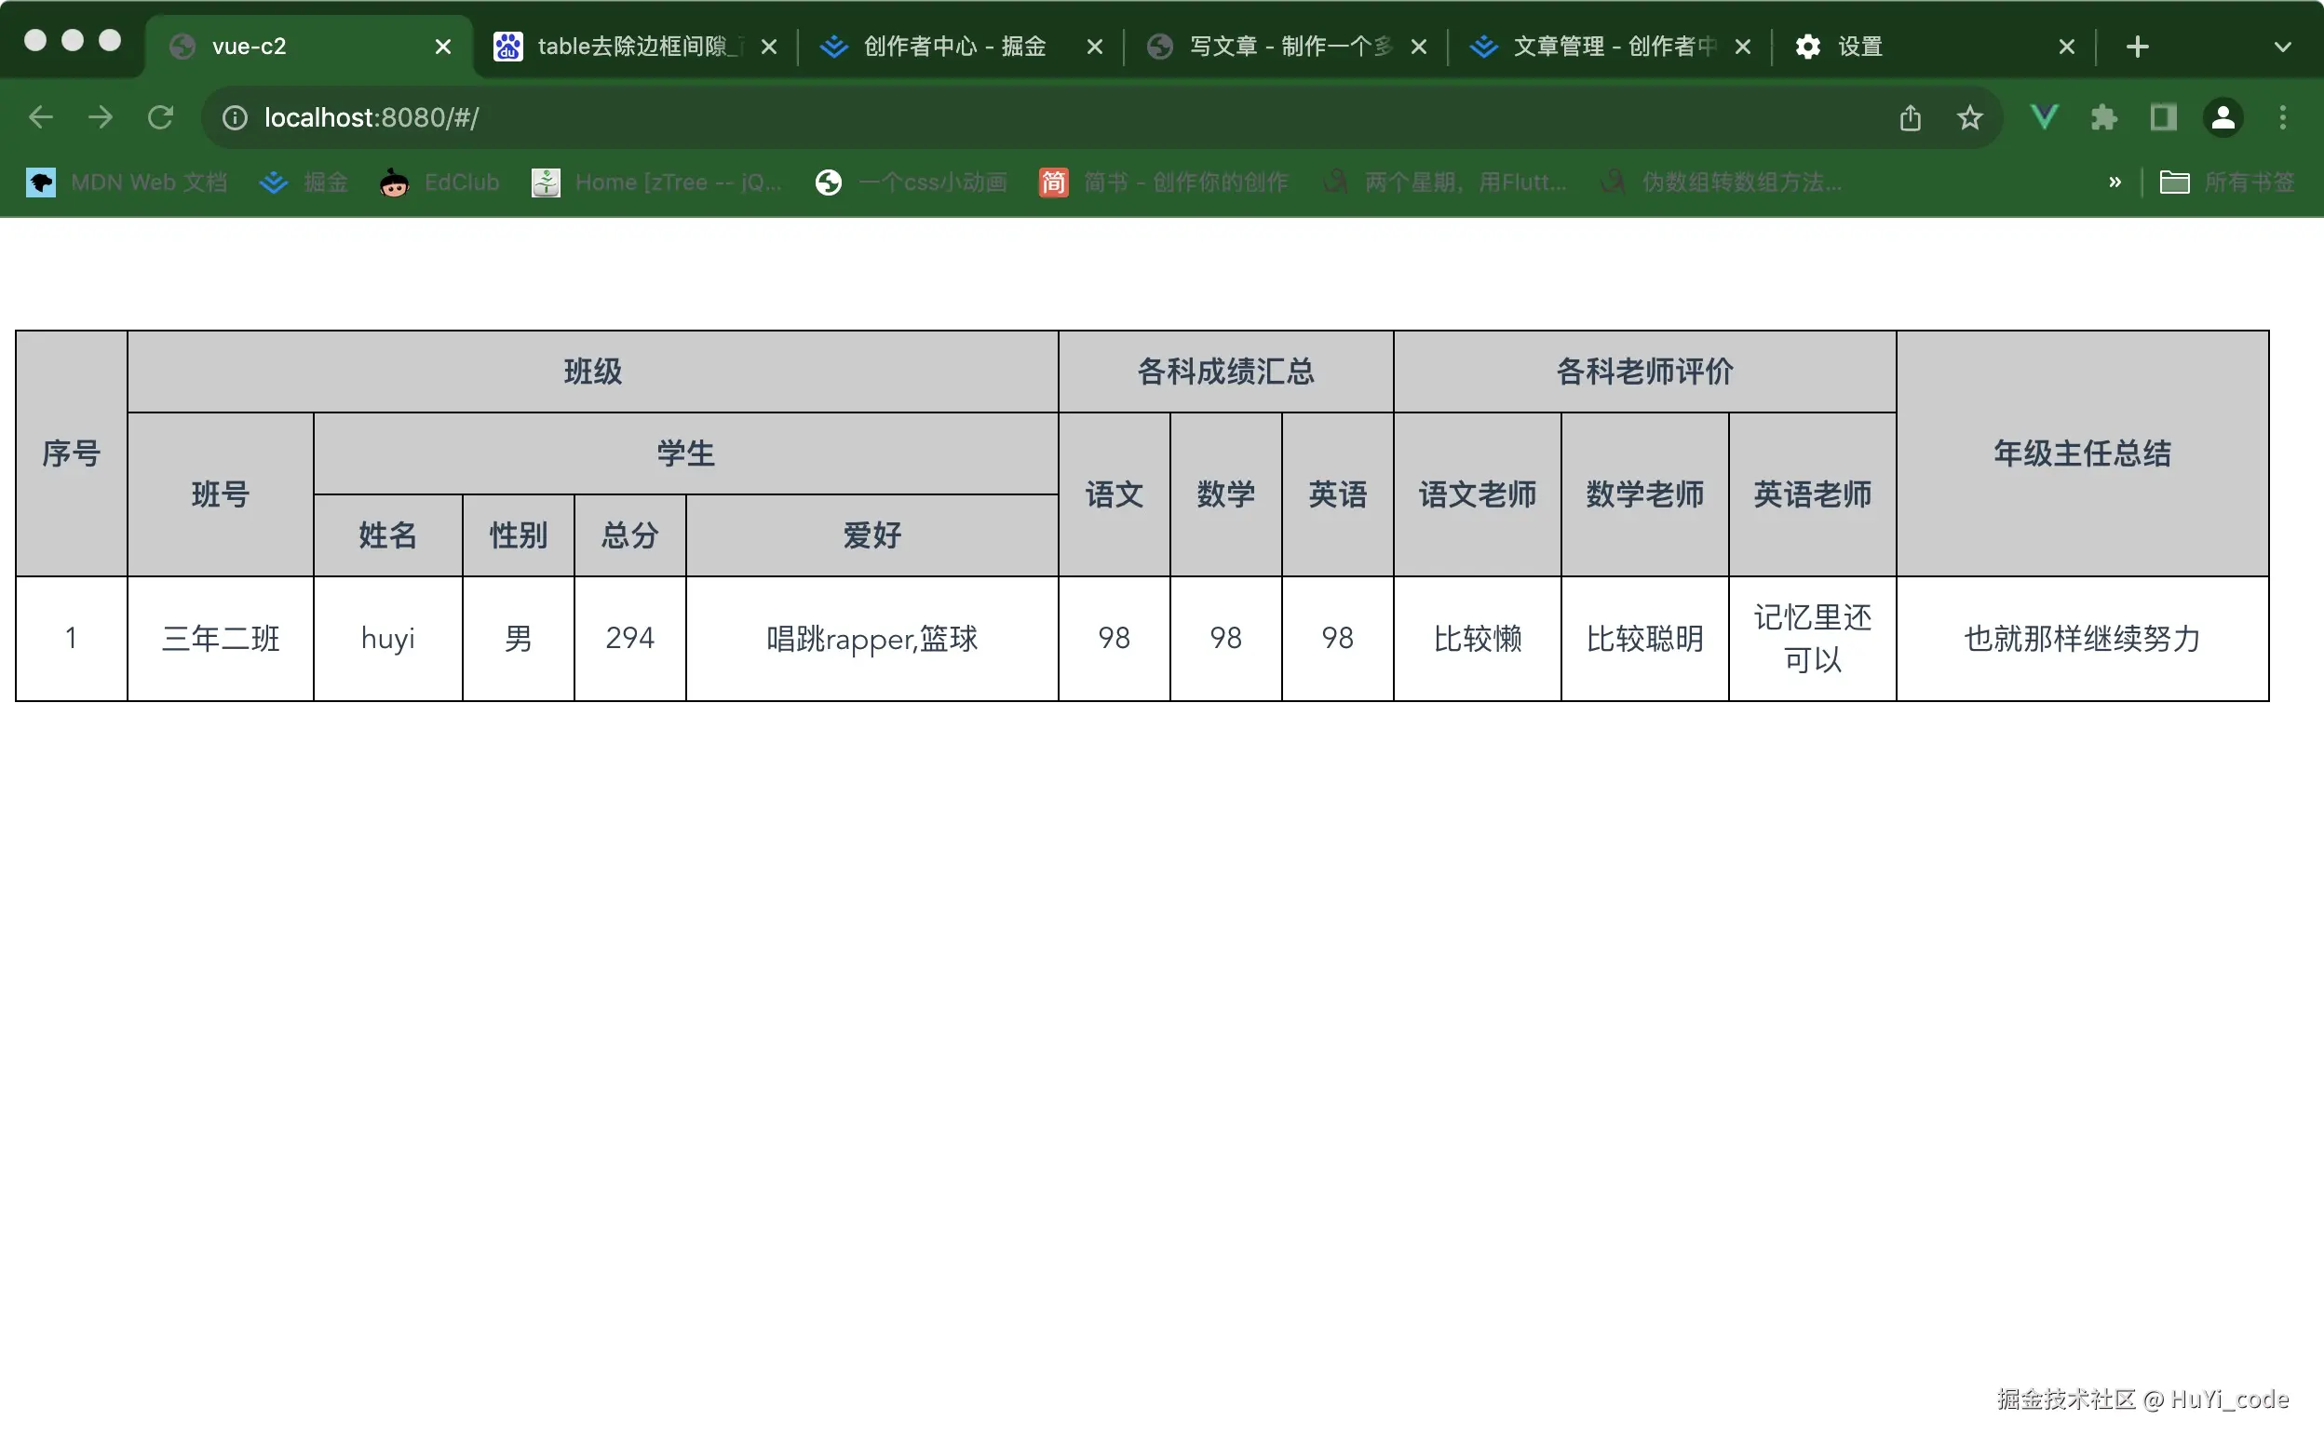2324x1447 pixels.
Task: Close the table去除边框间隙 tab
Action: (768, 47)
